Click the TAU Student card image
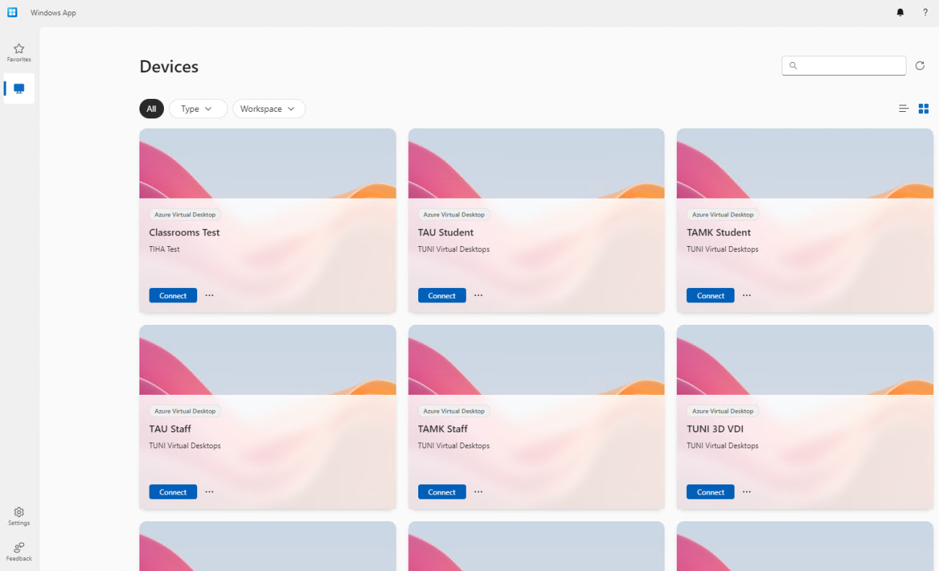This screenshot has height=571, width=939. 536,164
